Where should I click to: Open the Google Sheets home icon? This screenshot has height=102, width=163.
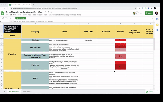click(x=2, y=13)
